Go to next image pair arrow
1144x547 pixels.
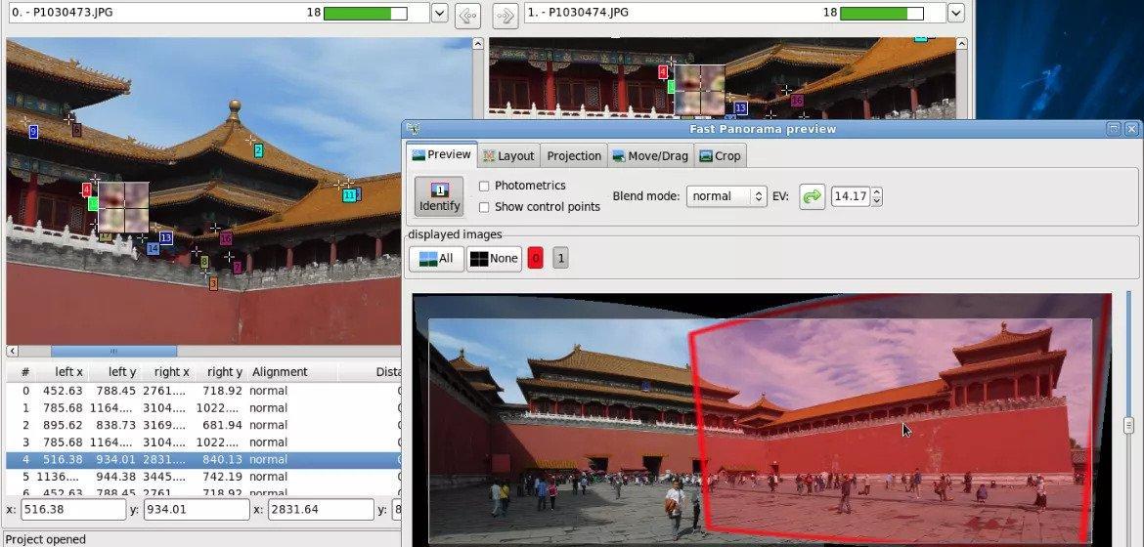(x=505, y=15)
